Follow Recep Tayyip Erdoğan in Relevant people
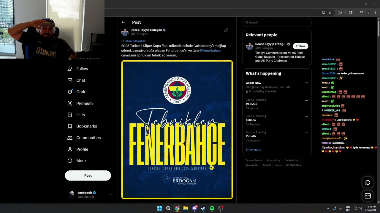 300,46
